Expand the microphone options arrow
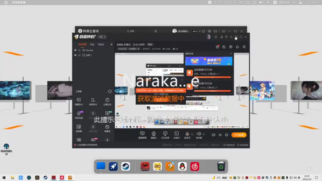This screenshot has width=322, height=181. click(x=192, y=134)
